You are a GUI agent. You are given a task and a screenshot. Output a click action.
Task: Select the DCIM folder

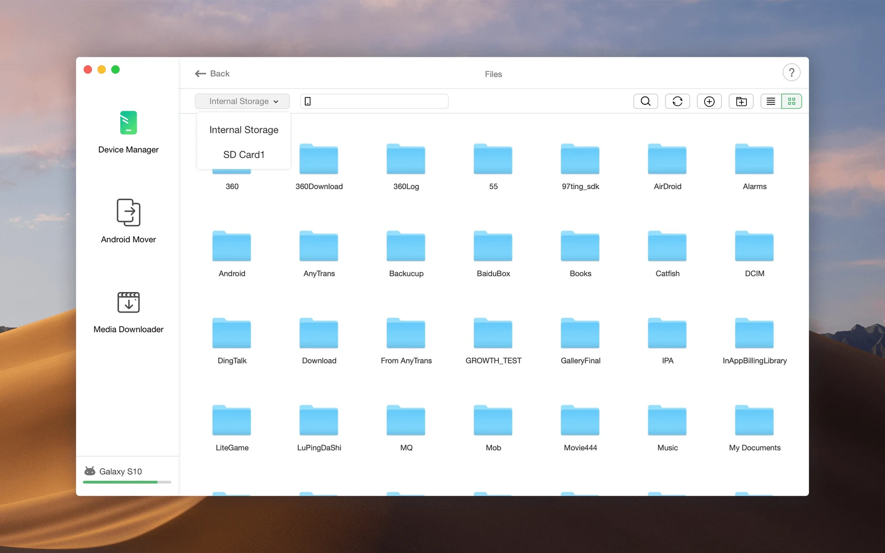[755, 254]
